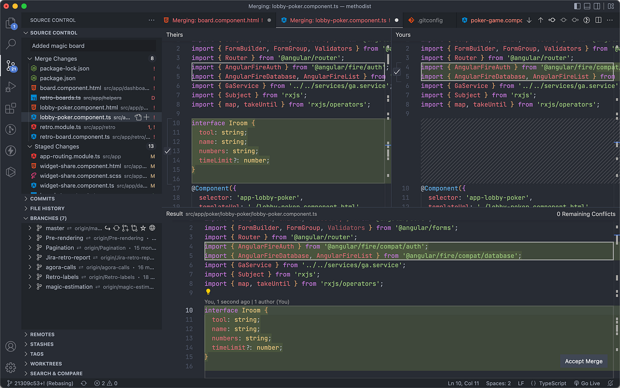Go to next conflict with down arrow
The height and width of the screenshot is (388, 620).
pyautogui.click(x=529, y=20)
